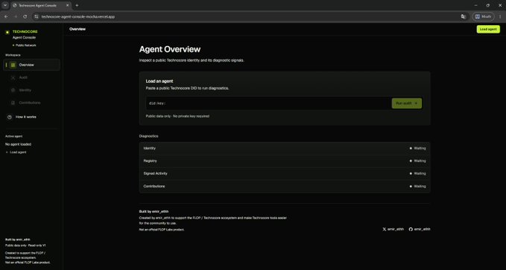Focus the did:key input field

[x=268, y=103]
